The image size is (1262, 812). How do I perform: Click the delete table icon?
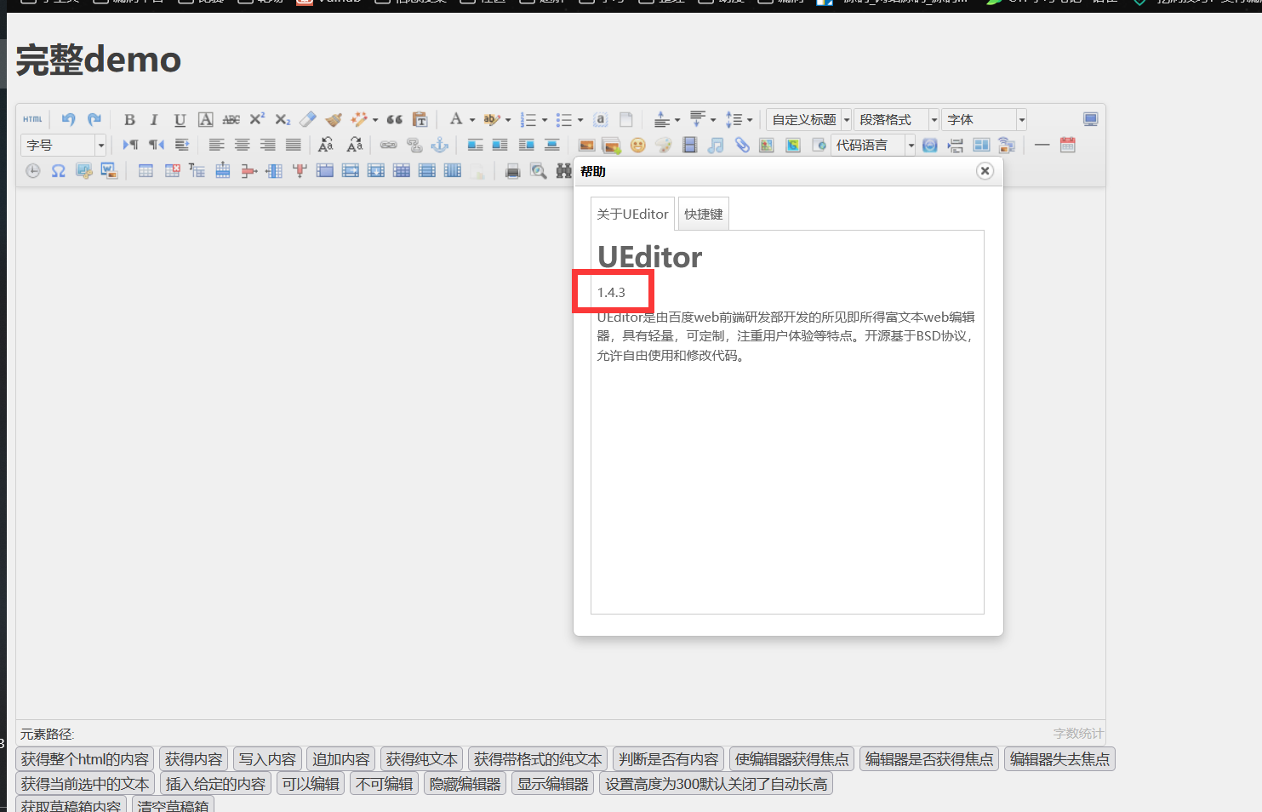coord(172,171)
